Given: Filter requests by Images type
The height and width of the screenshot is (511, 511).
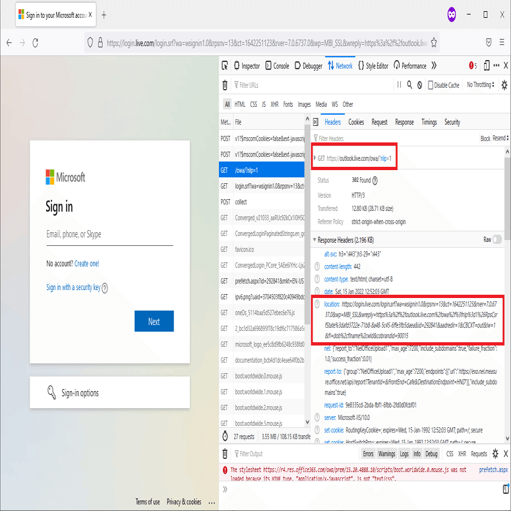Looking at the screenshot, I should point(304,104).
